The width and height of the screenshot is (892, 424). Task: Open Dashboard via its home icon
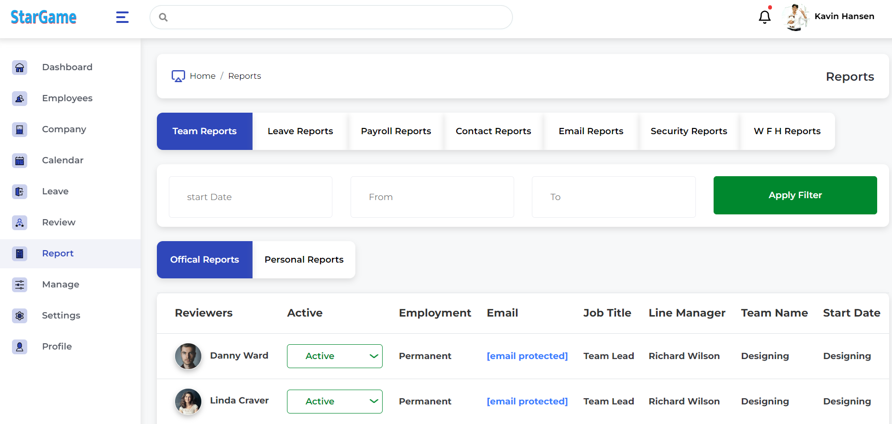(20, 67)
